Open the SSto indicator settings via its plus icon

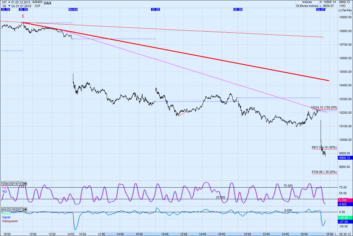25,183
